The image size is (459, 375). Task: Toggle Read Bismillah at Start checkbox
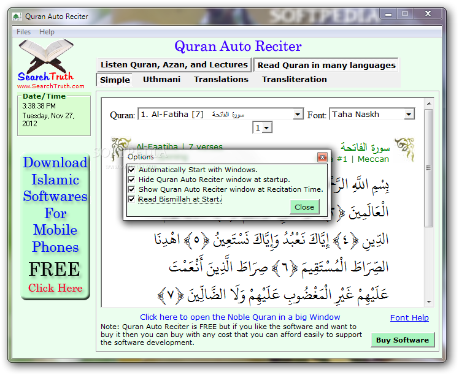point(131,199)
